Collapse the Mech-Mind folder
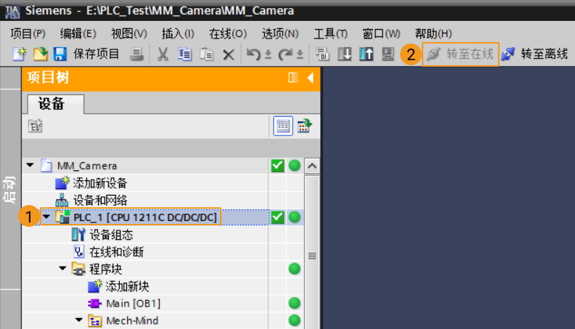 click(x=79, y=320)
